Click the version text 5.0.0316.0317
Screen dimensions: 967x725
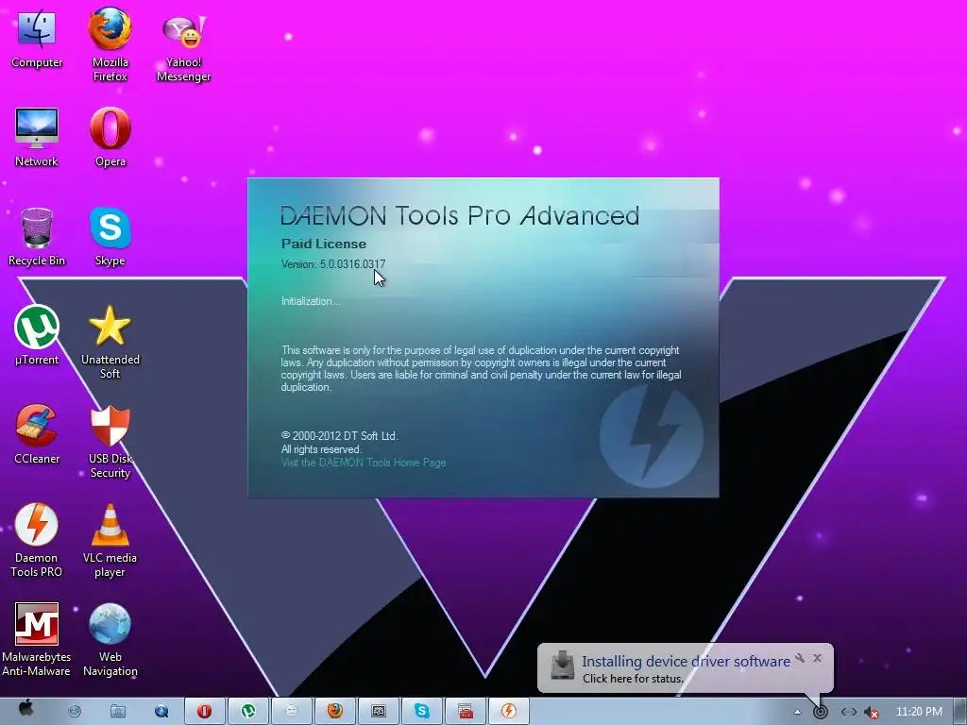352,264
